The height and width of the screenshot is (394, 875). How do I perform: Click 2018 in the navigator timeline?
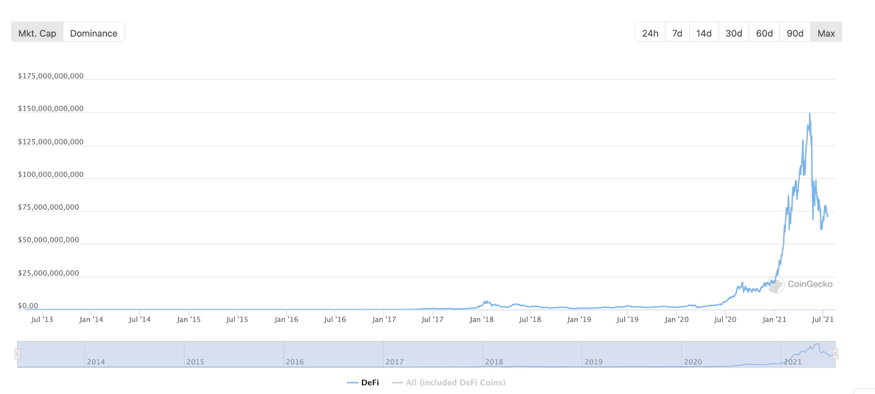494,362
